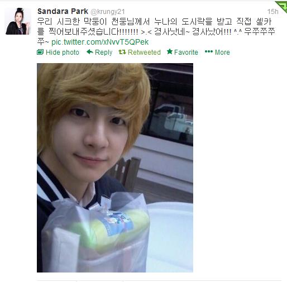Click the Reply arrow icon
The image size is (287, 282).
(x=90, y=52)
